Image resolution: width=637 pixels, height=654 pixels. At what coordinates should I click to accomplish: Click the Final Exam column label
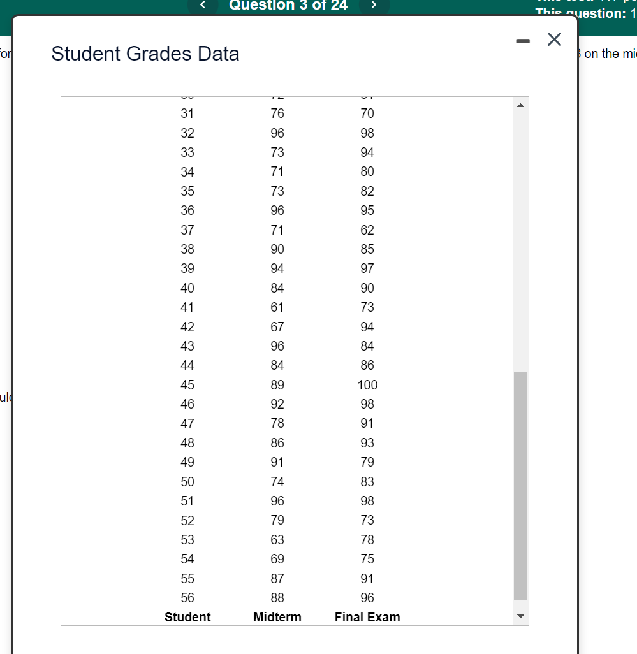click(367, 617)
